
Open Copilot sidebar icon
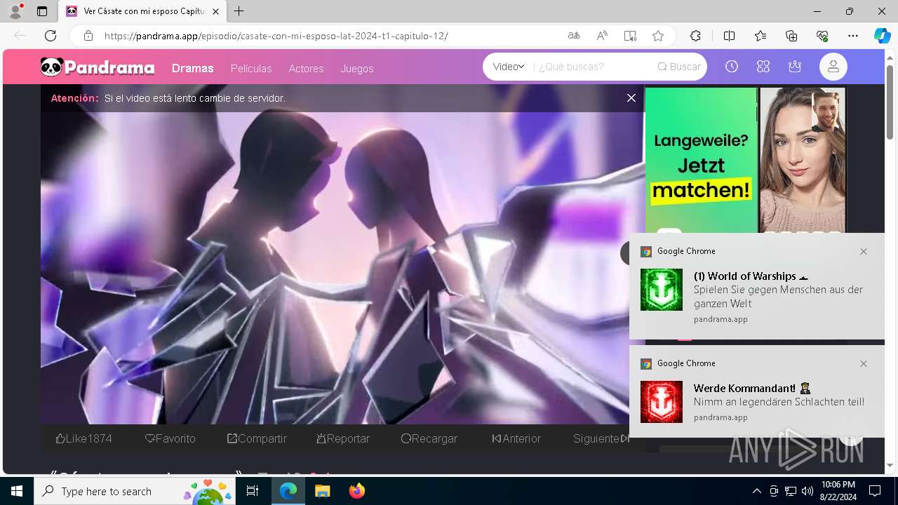point(882,36)
